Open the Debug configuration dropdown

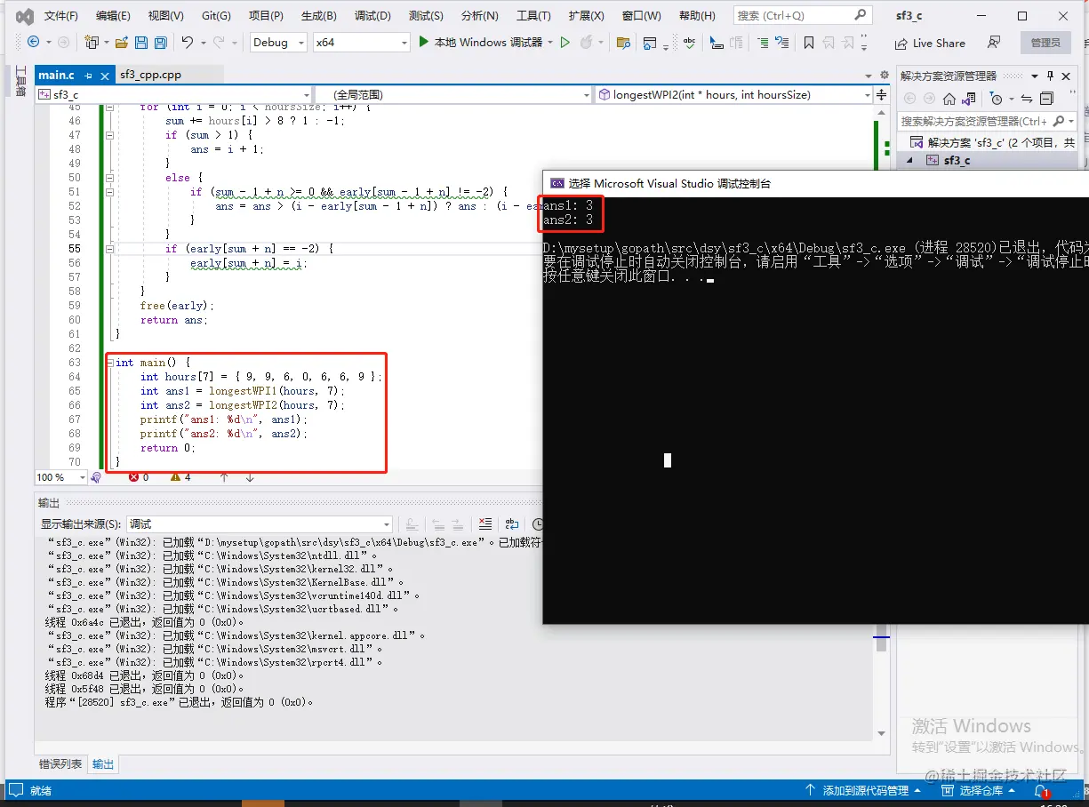(278, 42)
